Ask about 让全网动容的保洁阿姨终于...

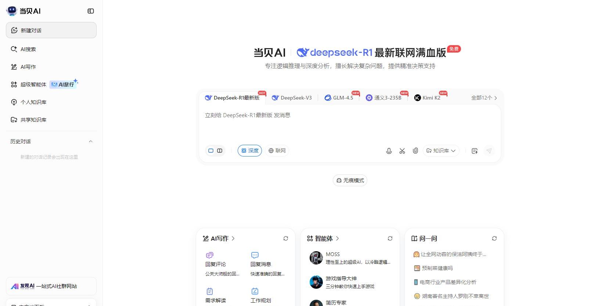pyautogui.click(x=450, y=254)
